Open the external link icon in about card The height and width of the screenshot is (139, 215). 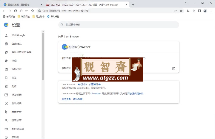click(x=174, y=68)
